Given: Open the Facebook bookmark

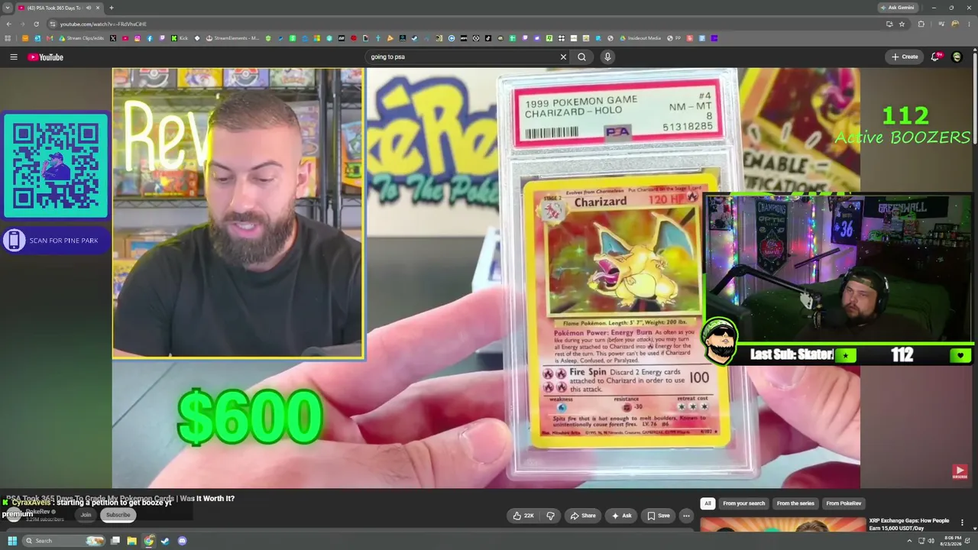Looking at the screenshot, I should click(x=150, y=38).
